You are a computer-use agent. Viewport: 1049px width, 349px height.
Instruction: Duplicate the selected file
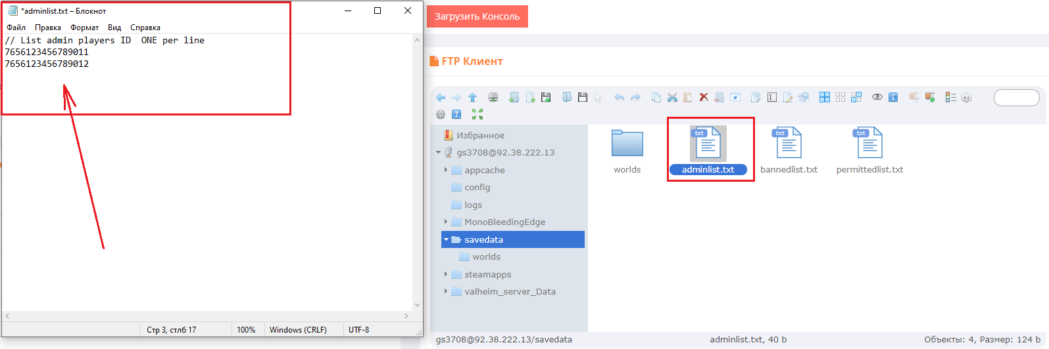[x=756, y=97]
